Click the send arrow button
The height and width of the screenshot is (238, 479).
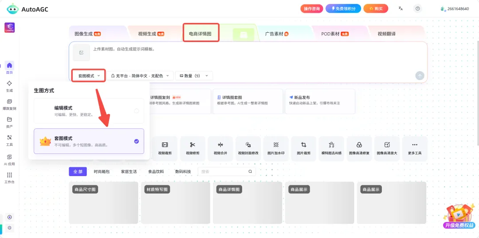pyautogui.click(x=420, y=76)
